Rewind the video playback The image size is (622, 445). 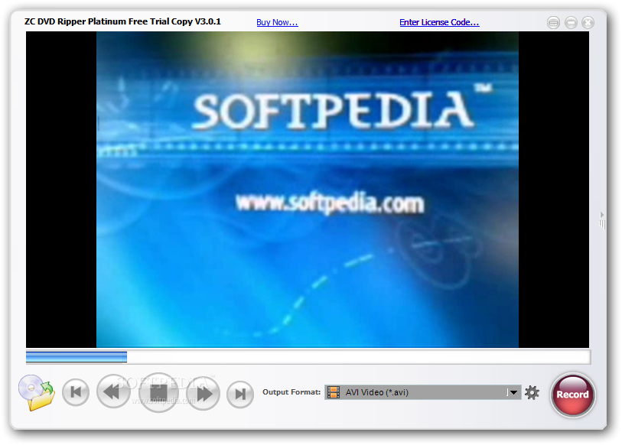point(113,391)
